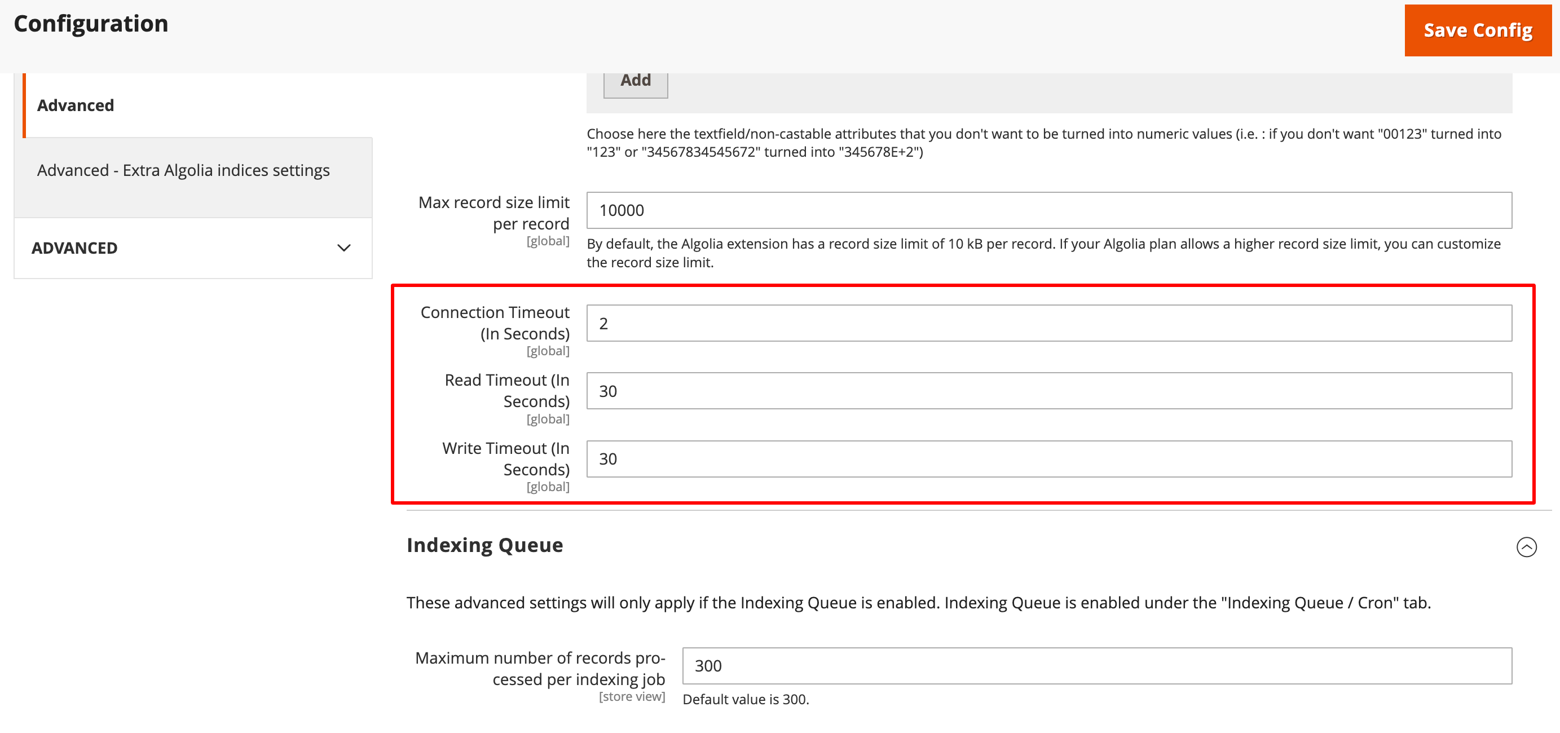Click the Write Timeout (In Seconds) label
The height and width of the screenshot is (733, 1560).
point(506,458)
